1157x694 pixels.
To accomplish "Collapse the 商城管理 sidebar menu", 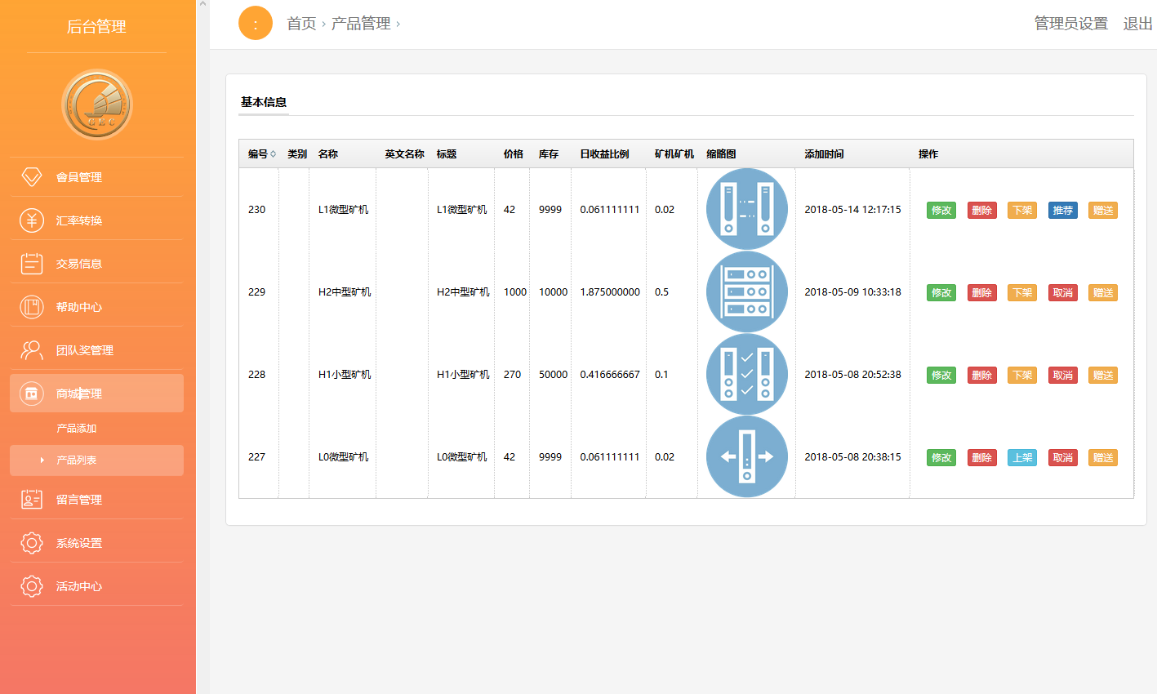I will pos(96,394).
